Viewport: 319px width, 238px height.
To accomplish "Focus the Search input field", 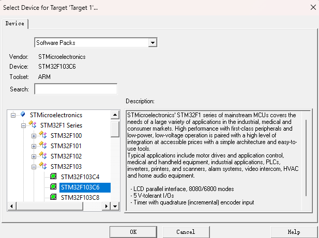I will [76, 89].
